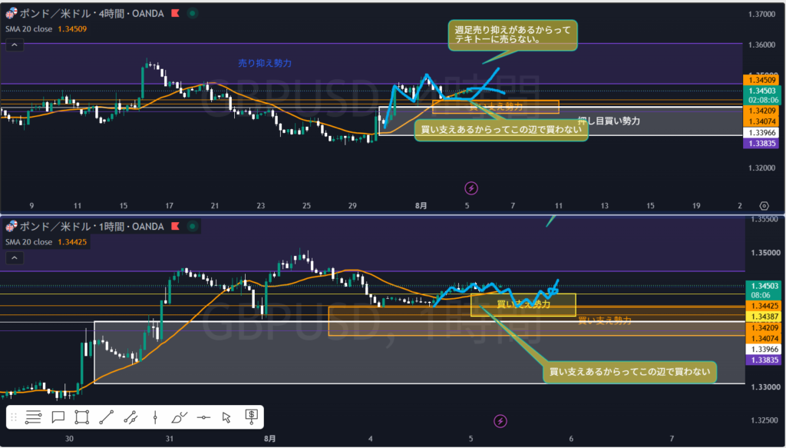This screenshot has width=786, height=448.
Task: Click the 8月 date label on 4時間 chart
Action: (421, 206)
